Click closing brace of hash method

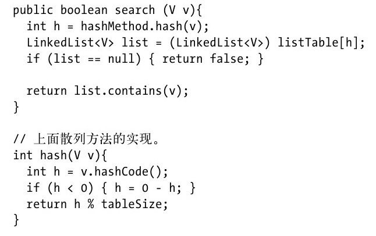(16, 220)
